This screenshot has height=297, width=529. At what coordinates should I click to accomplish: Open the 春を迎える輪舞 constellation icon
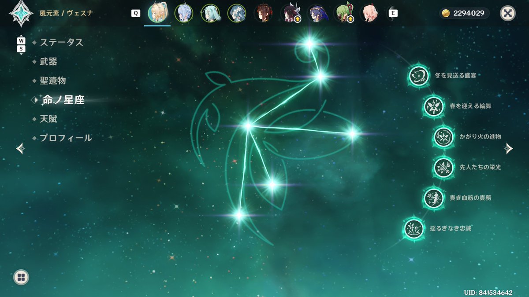point(433,106)
